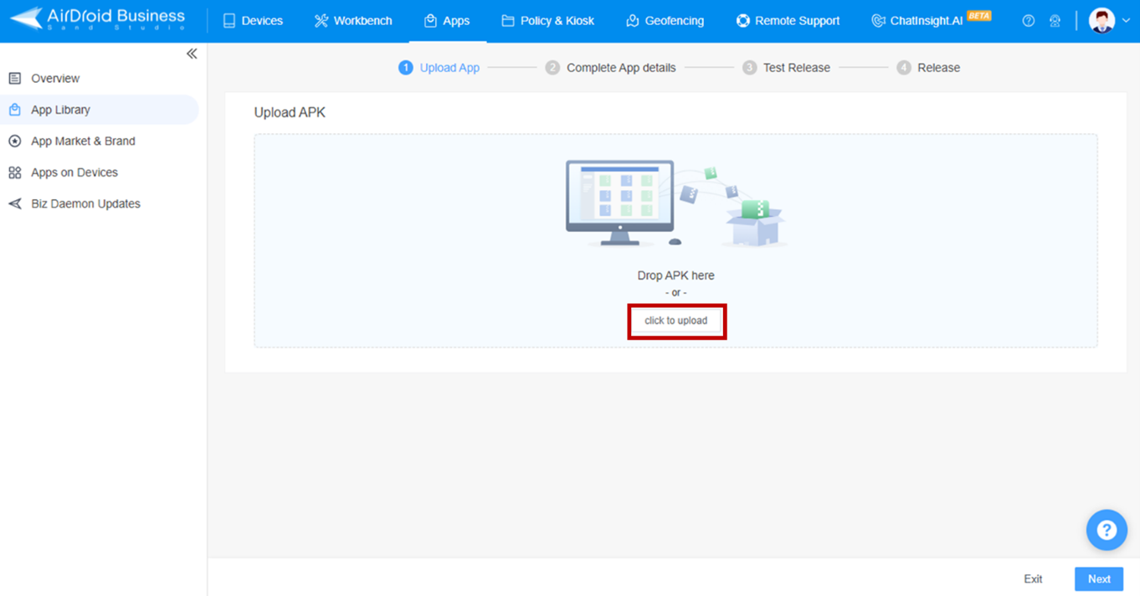The image size is (1140, 596).
Task: Click the click to upload button
Action: coord(676,321)
